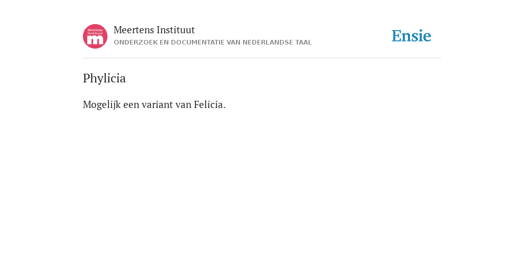Click the word 'Instituut' in the header title
This screenshot has height=262, width=524.
[176, 30]
